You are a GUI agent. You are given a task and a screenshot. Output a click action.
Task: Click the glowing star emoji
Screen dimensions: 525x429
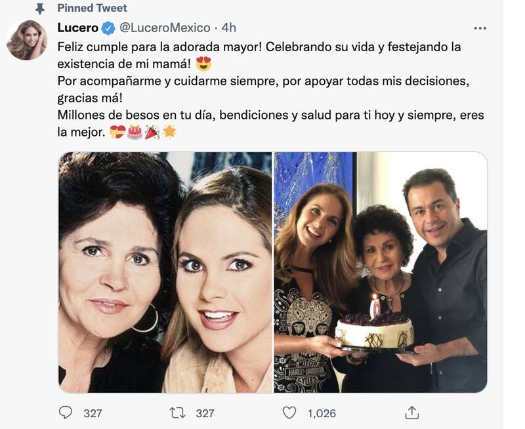169,133
